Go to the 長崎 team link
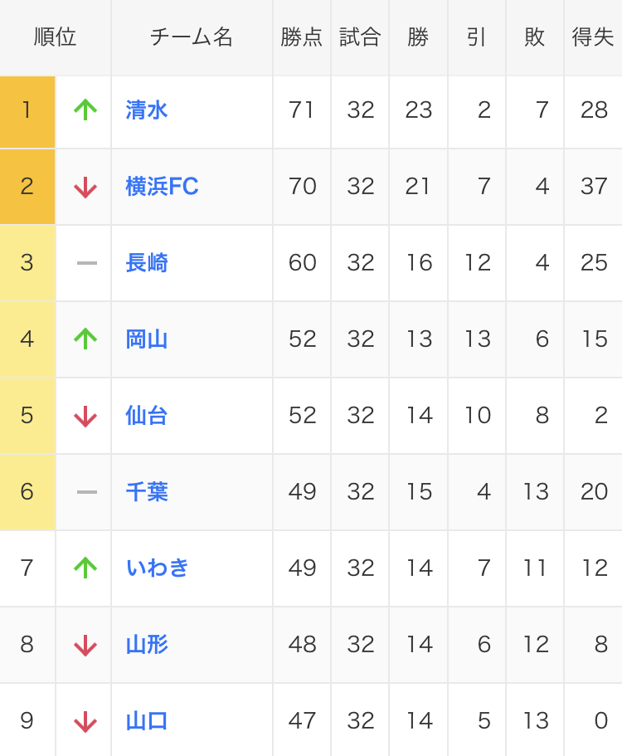Screen dimensions: 622x756 (x=147, y=263)
